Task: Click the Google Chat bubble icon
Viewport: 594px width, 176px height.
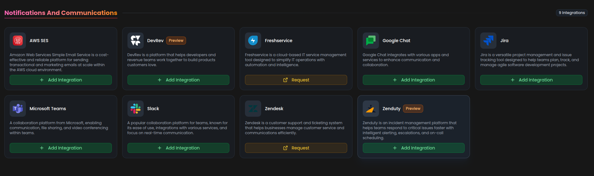Action: tap(371, 41)
